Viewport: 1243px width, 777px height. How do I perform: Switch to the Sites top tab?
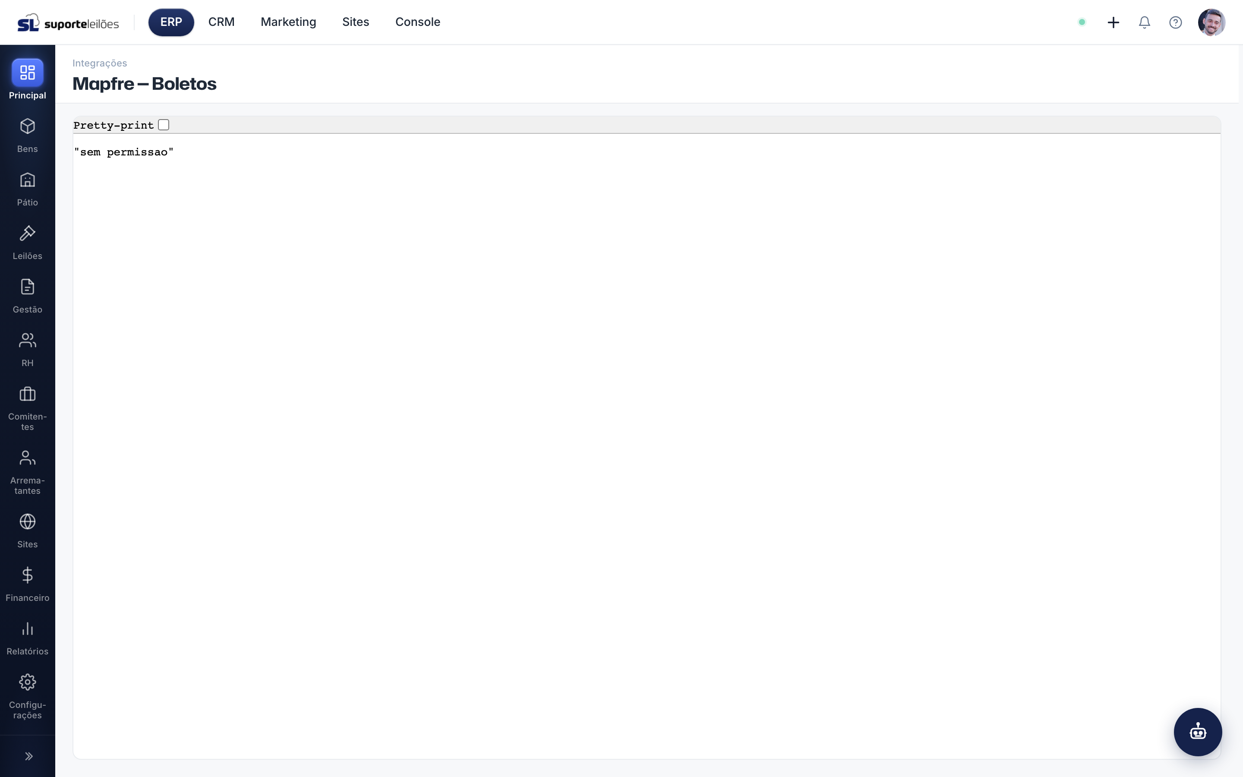coord(356,22)
